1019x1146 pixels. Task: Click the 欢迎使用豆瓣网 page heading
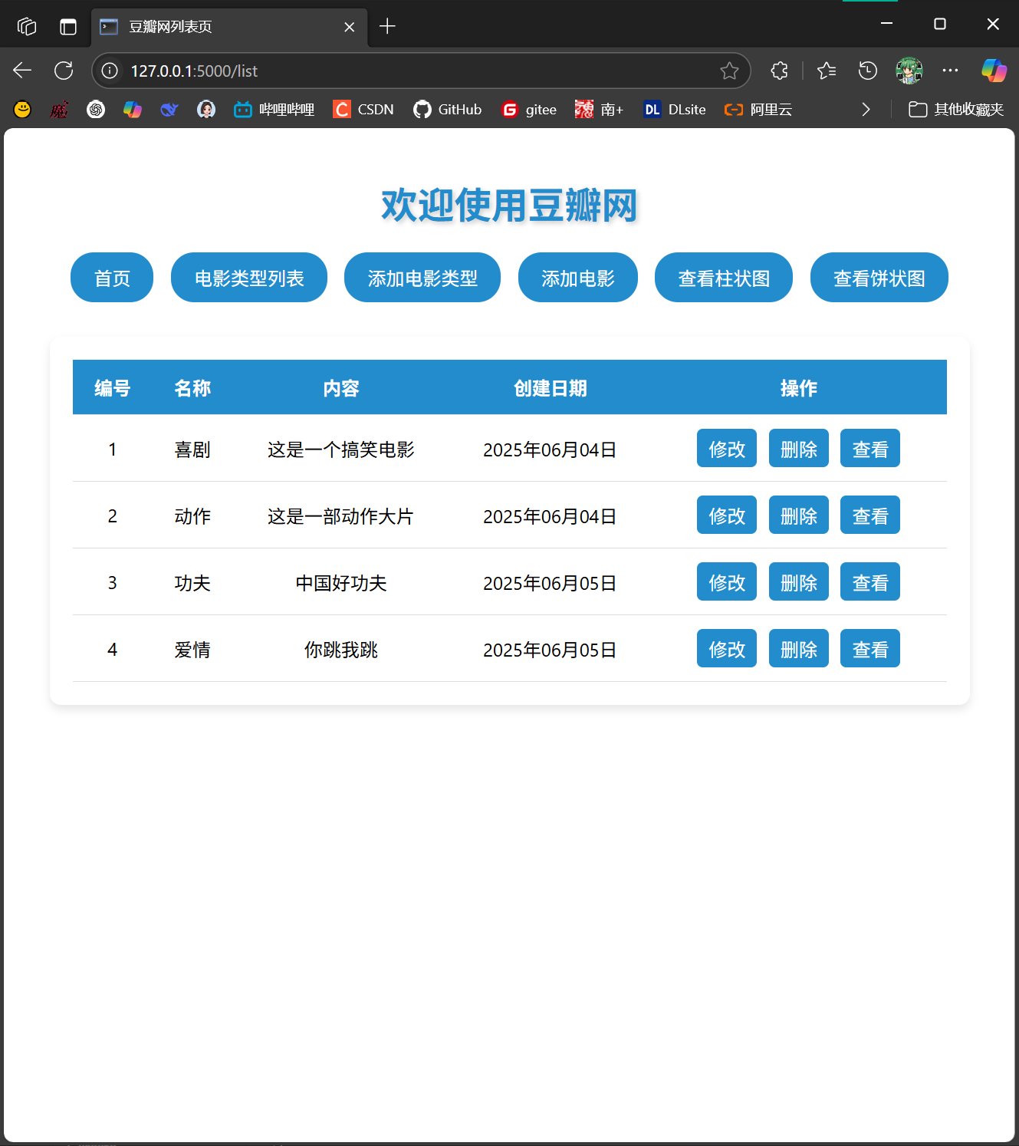pyautogui.click(x=510, y=206)
